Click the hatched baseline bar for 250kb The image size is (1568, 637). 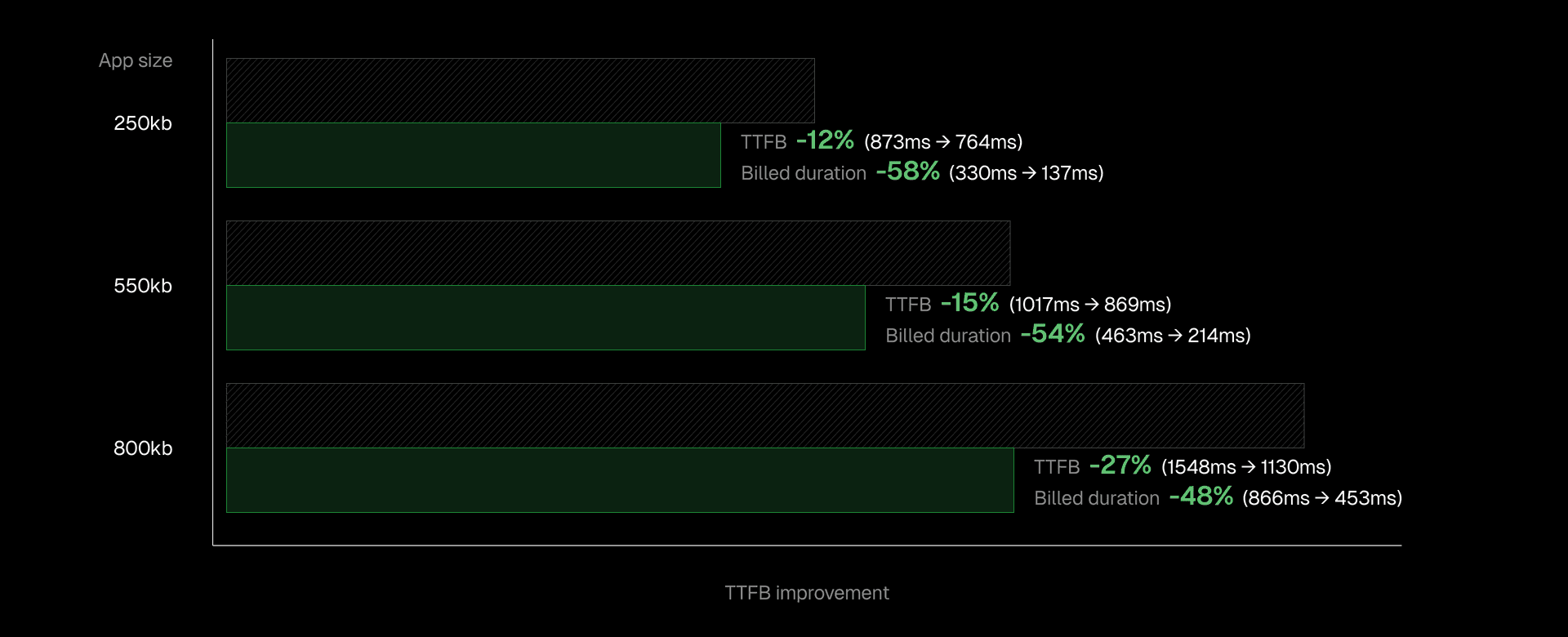[520, 91]
